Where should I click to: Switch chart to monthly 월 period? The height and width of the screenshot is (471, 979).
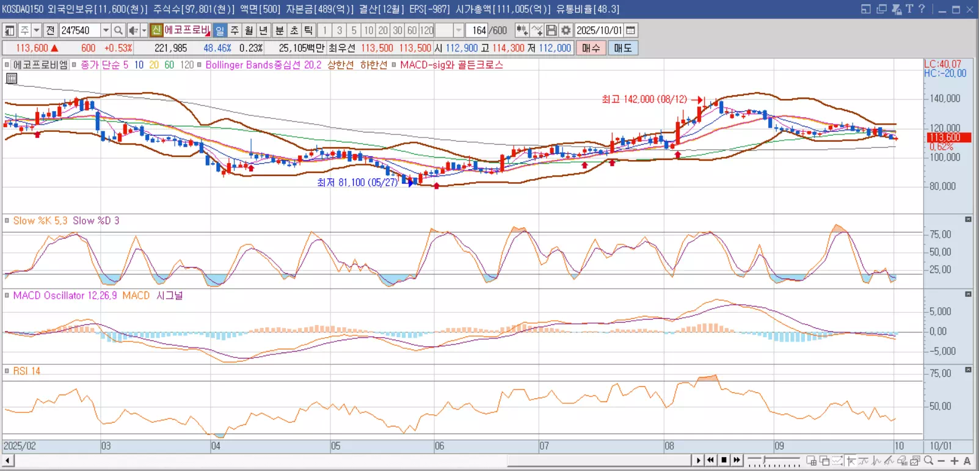249,30
